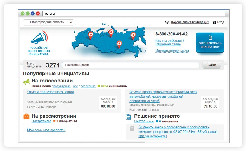Click the 09:16:00 last vote time
This screenshot has width=246, height=151.
click(210, 106)
